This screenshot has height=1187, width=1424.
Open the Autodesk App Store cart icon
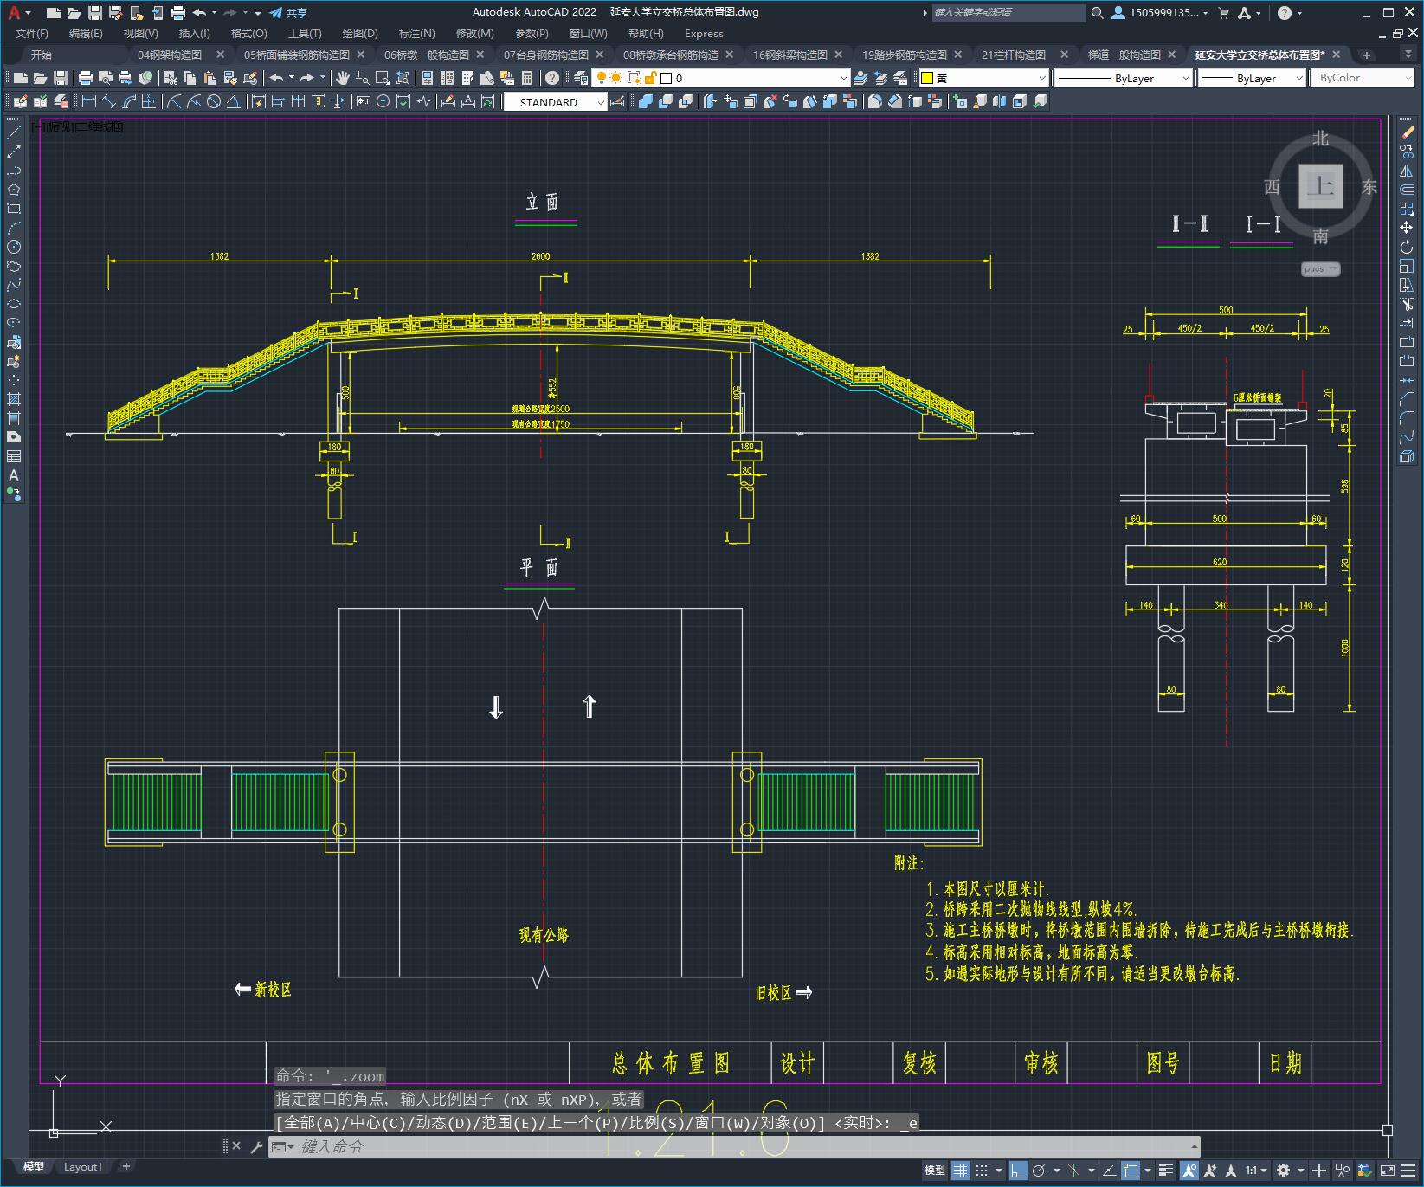(1224, 13)
